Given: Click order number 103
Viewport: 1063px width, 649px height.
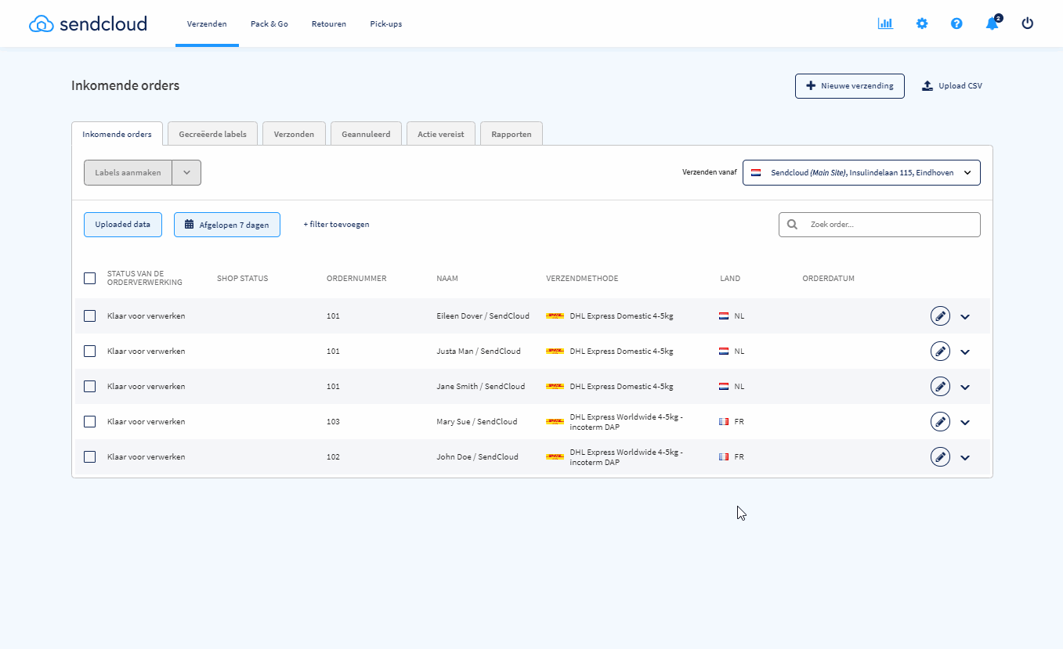Looking at the screenshot, I should [333, 422].
